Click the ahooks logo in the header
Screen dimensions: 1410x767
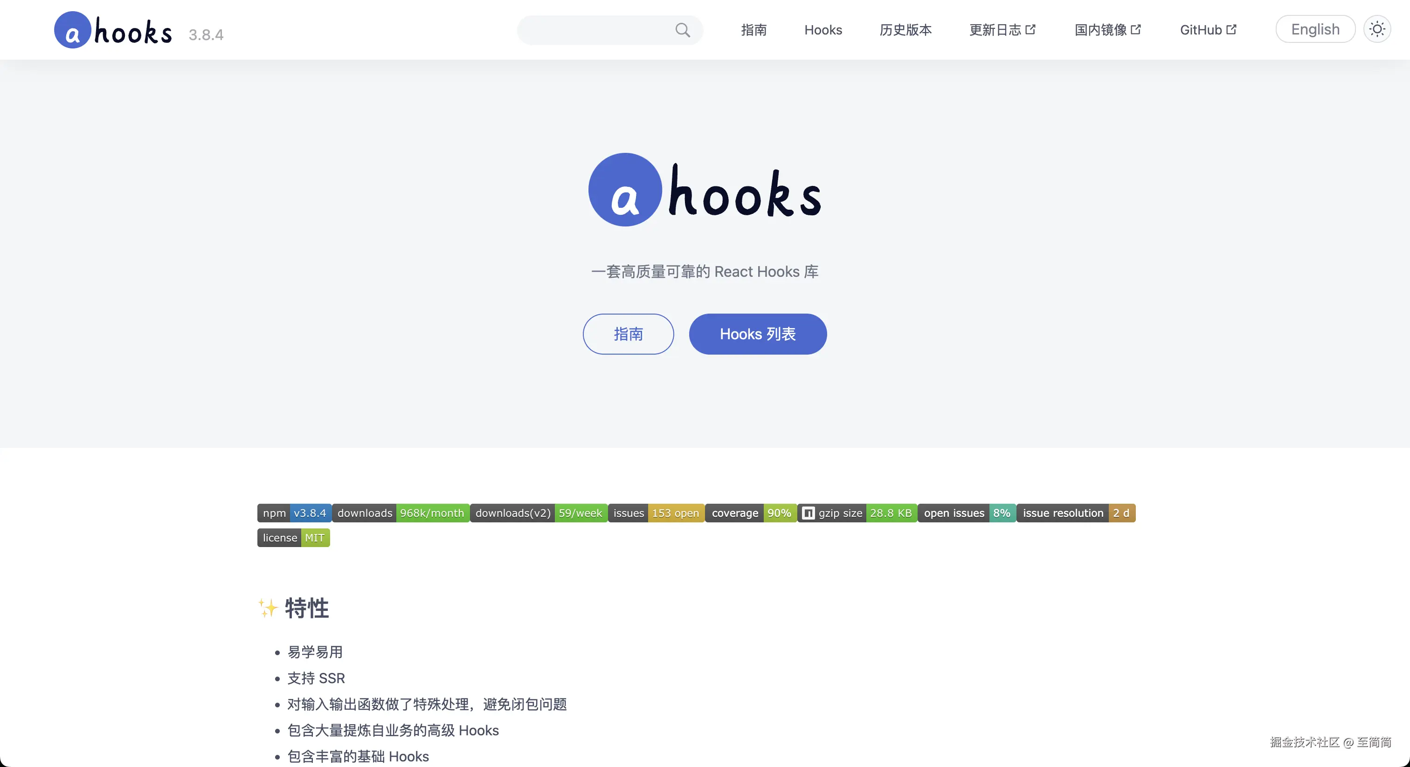click(x=112, y=29)
